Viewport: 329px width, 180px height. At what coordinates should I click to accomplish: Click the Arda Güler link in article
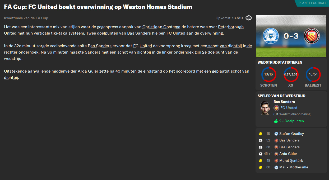[x=88, y=71]
